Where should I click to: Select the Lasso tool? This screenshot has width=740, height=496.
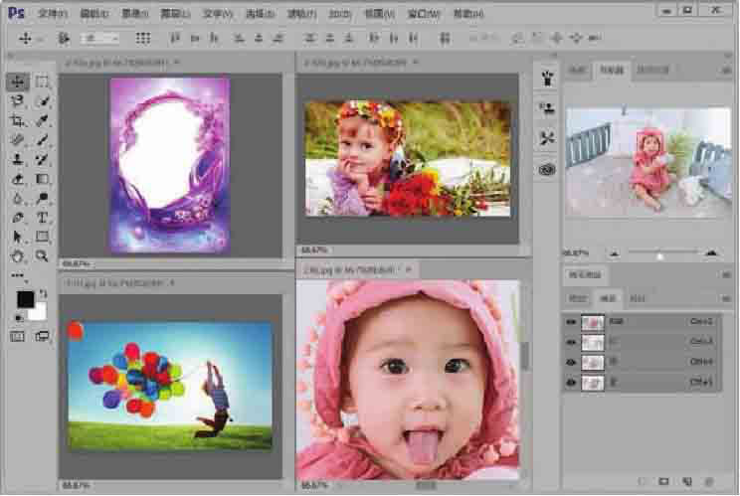click(18, 101)
